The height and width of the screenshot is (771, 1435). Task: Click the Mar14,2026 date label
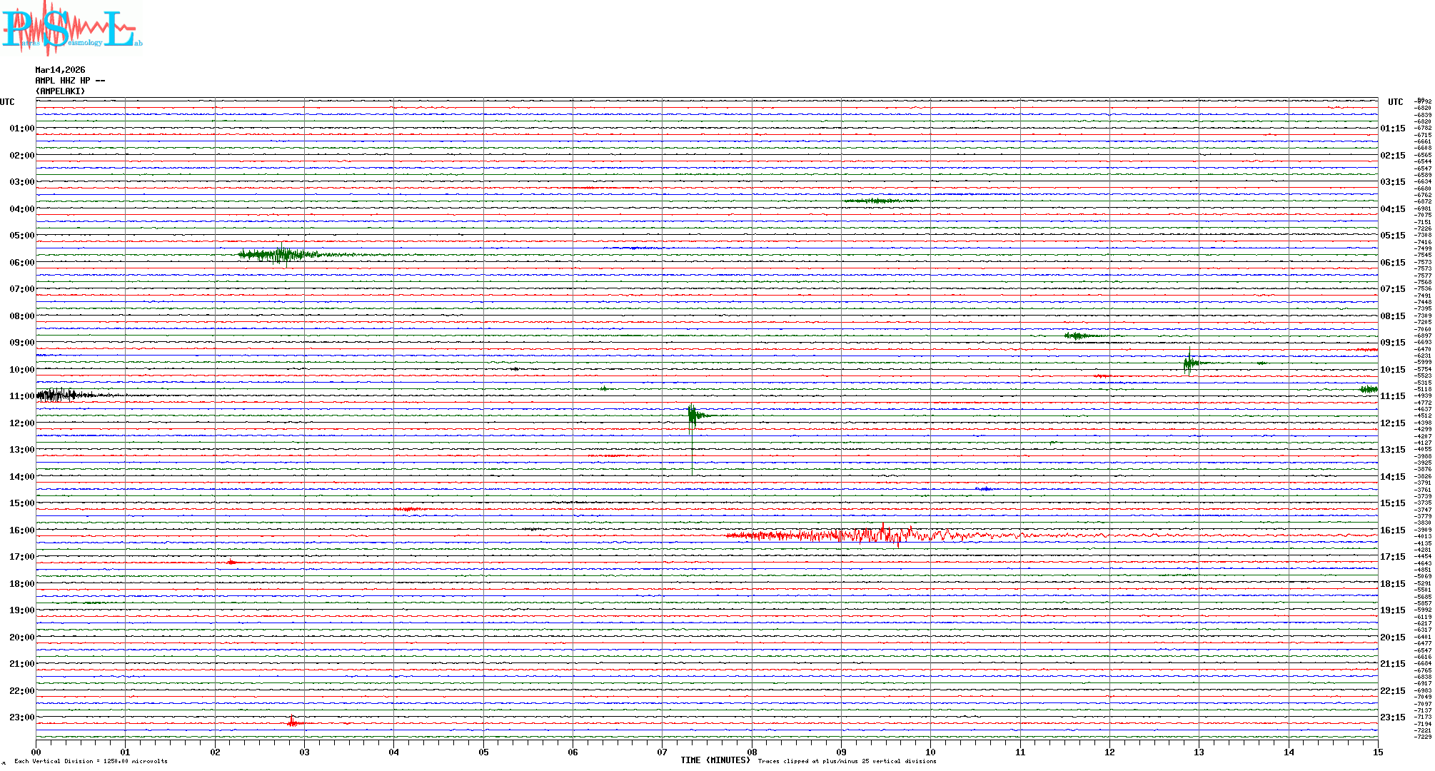pos(60,70)
